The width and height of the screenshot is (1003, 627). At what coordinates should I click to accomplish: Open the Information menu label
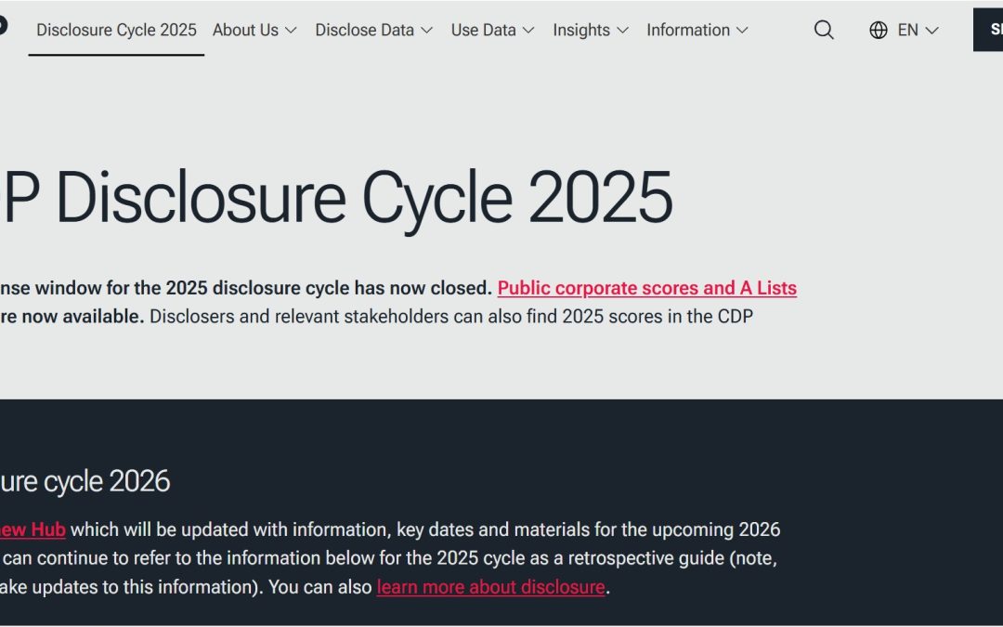[x=688, y=30]
